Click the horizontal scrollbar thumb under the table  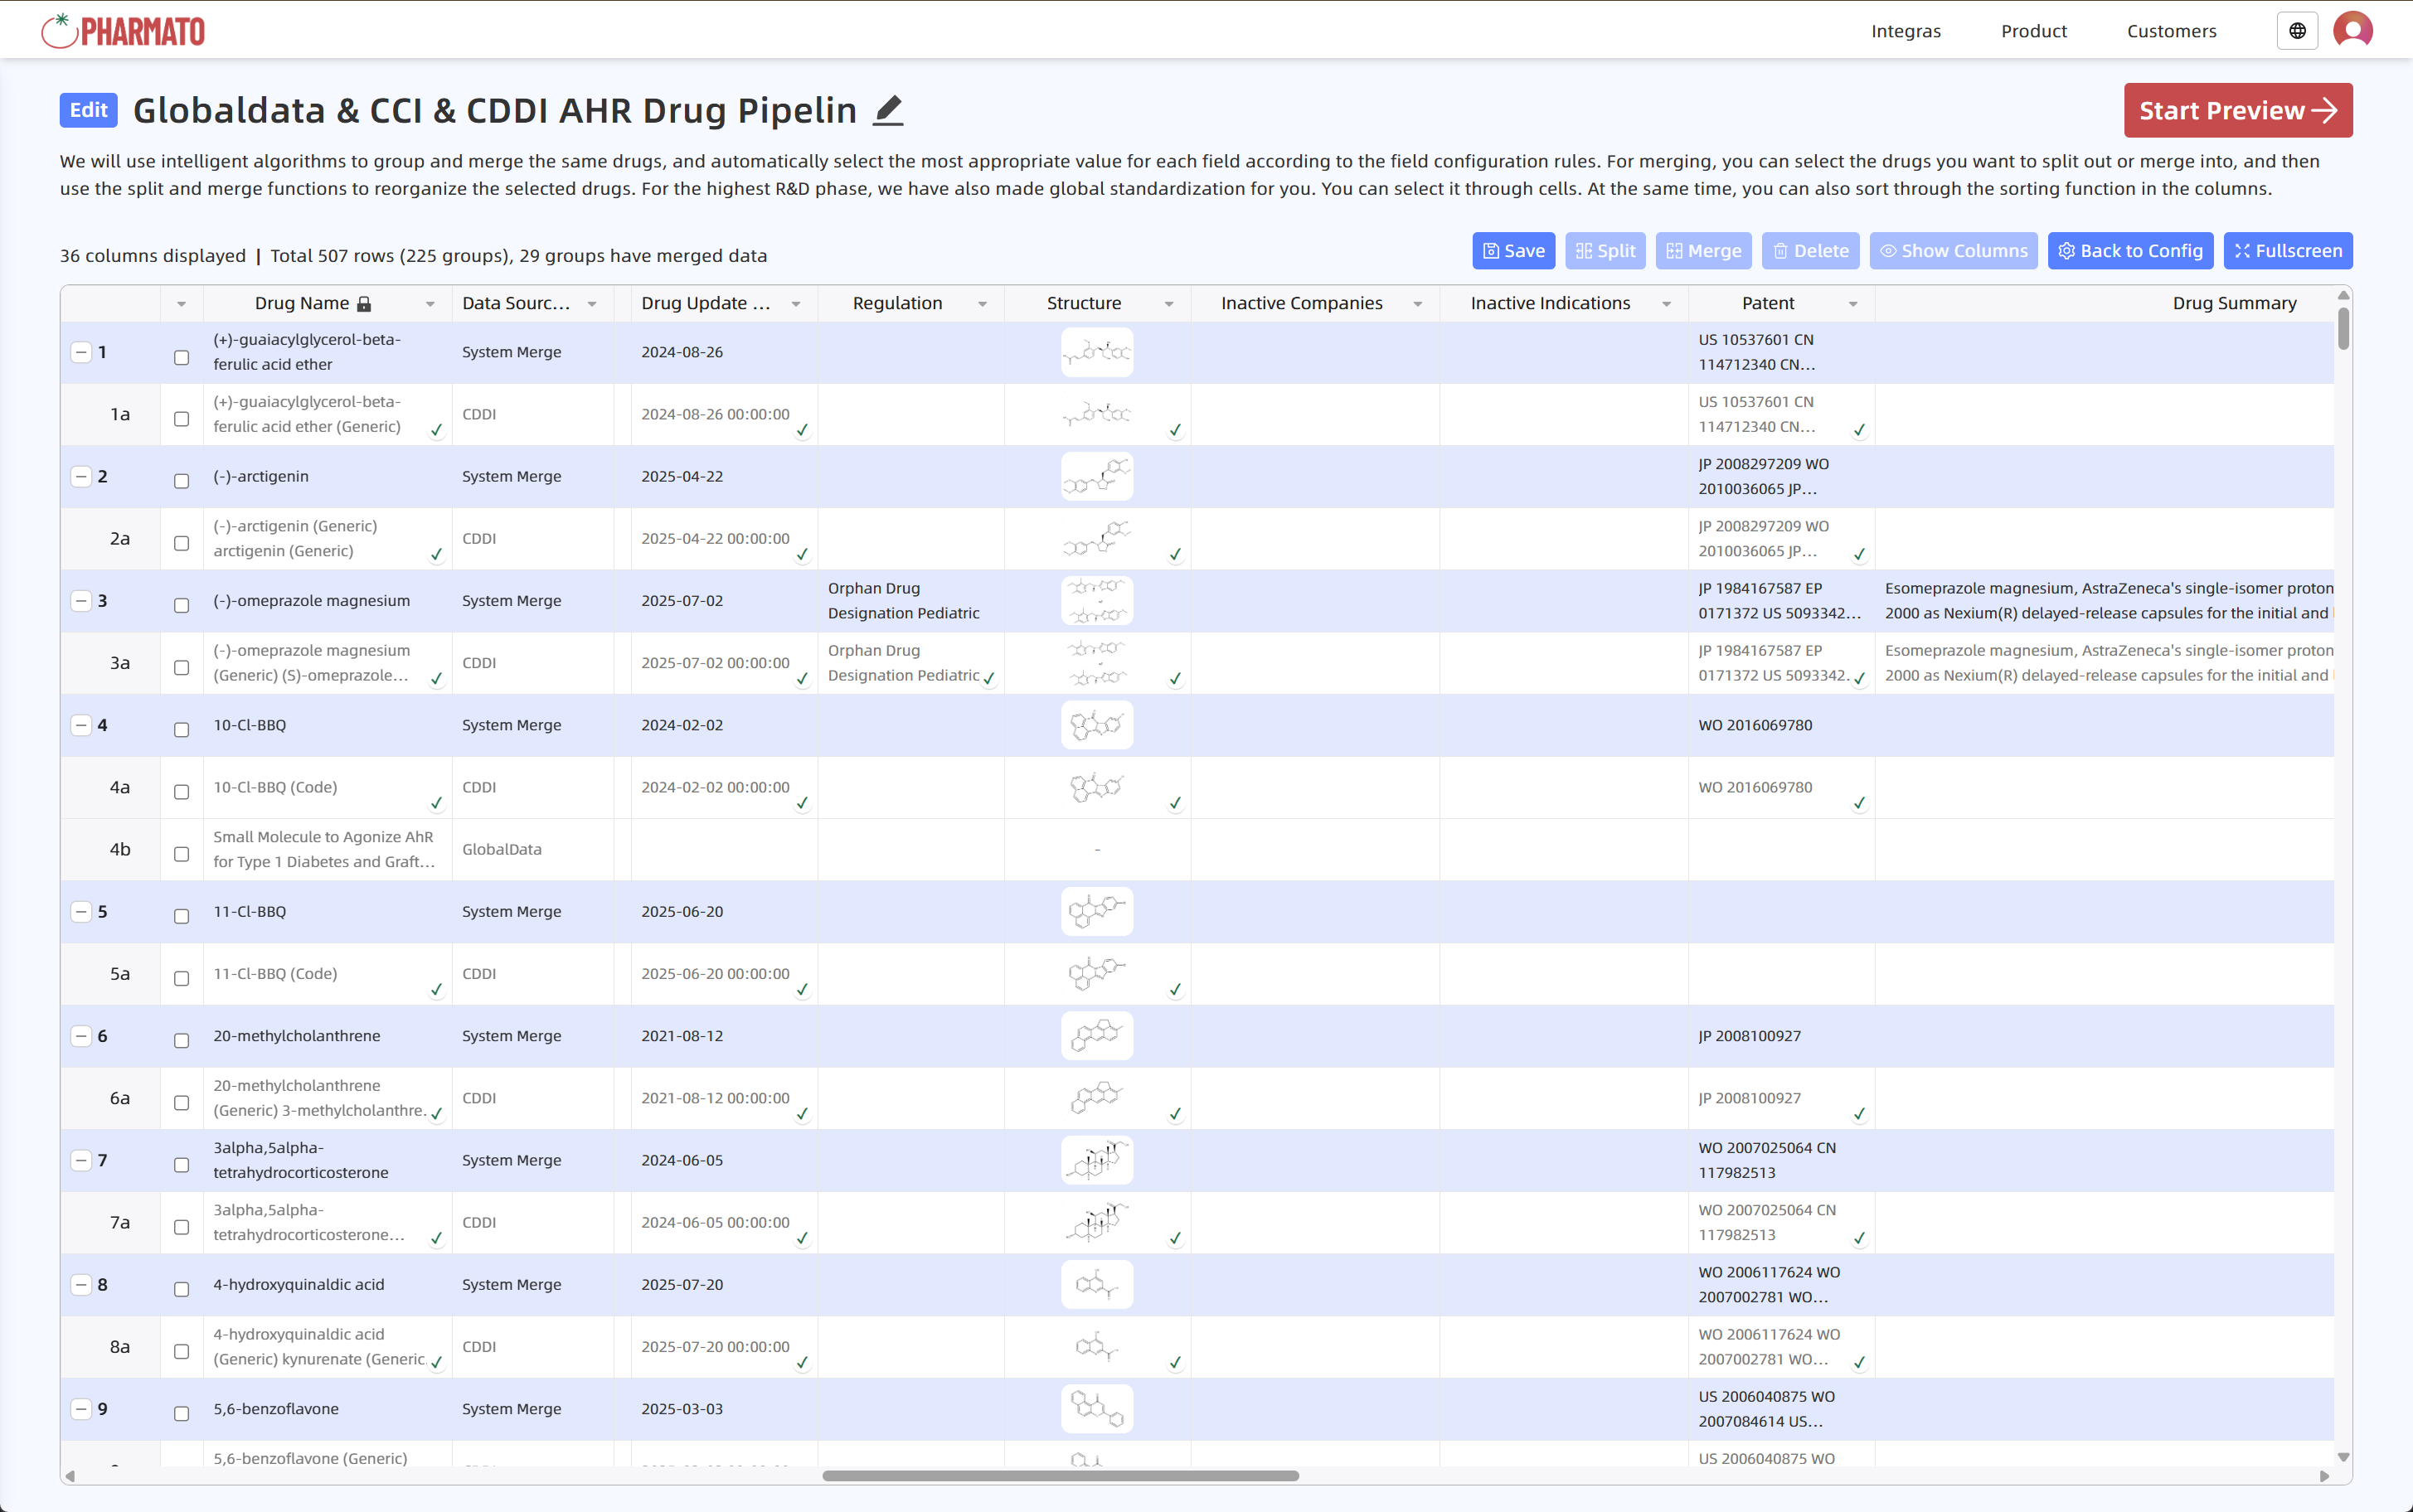point(1060,1476)
